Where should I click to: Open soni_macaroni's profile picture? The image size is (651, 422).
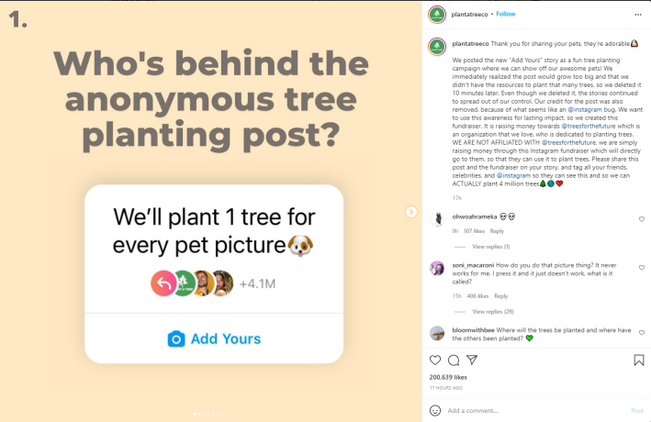(438, 268)
